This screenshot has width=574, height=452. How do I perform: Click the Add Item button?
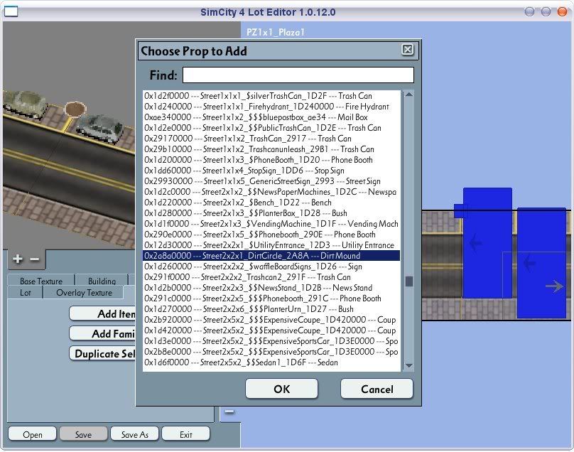click(x=102, y=313)
